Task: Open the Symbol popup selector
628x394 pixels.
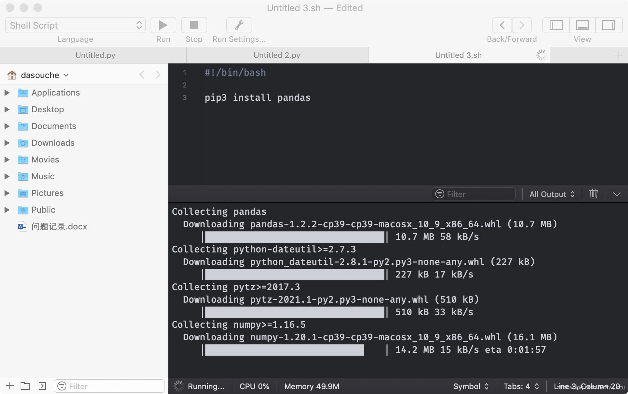Action: 471,386
